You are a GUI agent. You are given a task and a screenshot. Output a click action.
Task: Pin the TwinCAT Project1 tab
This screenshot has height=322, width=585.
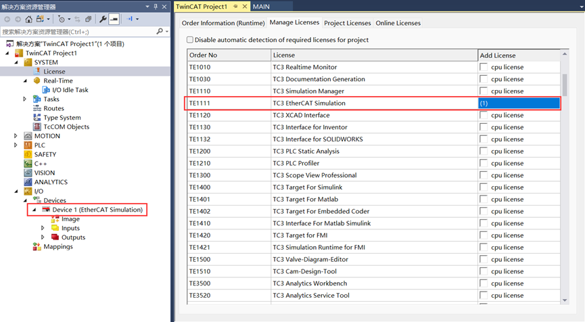point(235,6)
